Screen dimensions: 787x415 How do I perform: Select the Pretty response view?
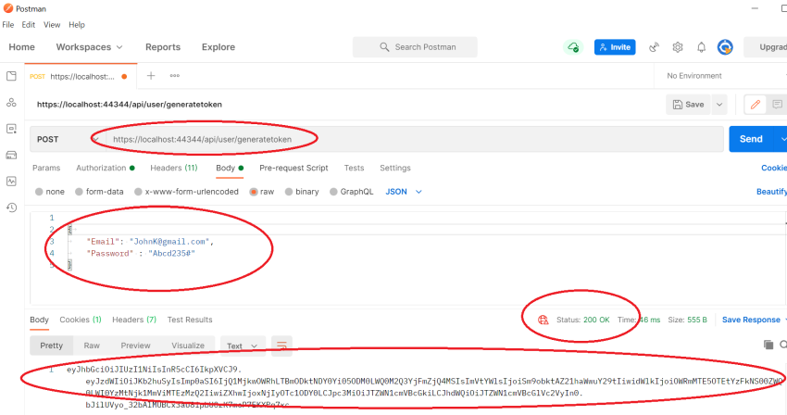click(x=51, y=346)
